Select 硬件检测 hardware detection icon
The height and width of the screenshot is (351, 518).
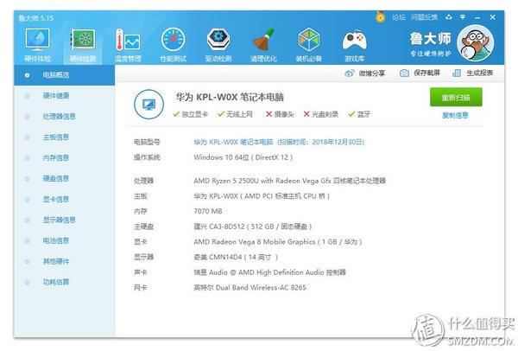pyautogui.click(x=83, y=45)
